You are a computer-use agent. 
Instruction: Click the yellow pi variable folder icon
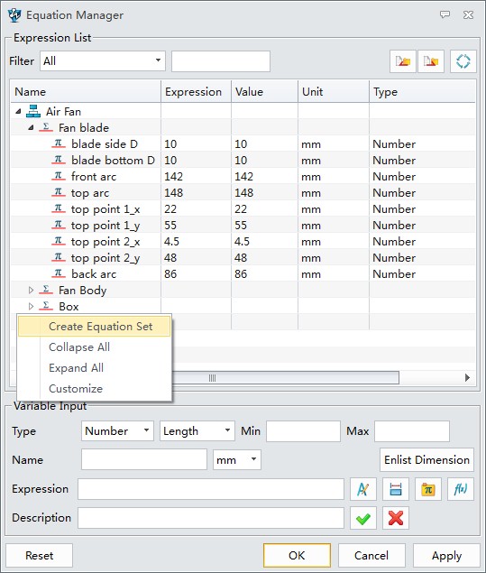428,489
